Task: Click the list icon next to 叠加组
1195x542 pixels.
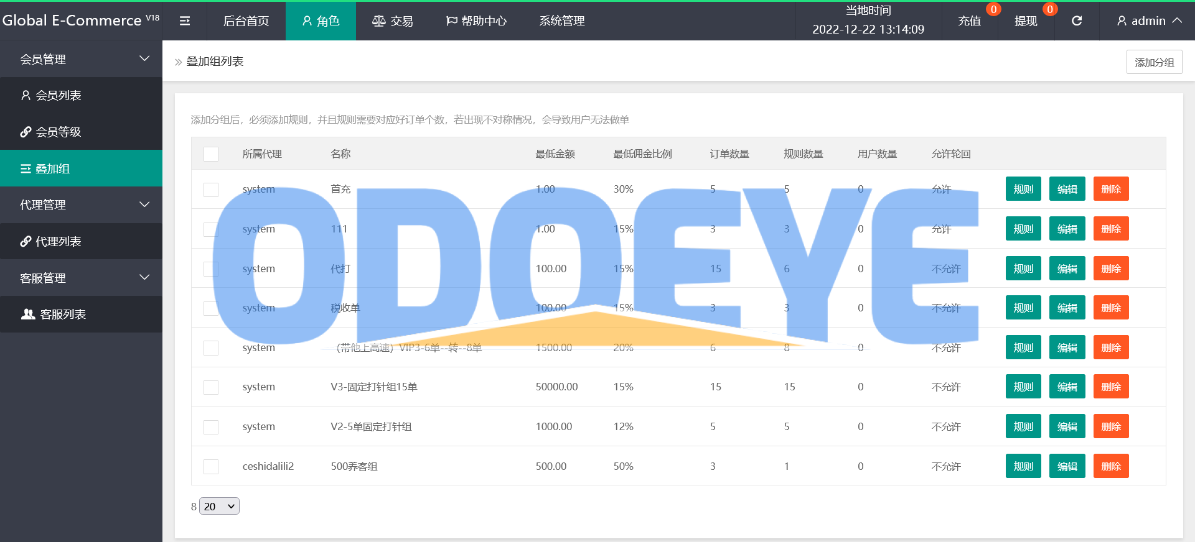Action: pyautogui.click(x=26, y=168)
